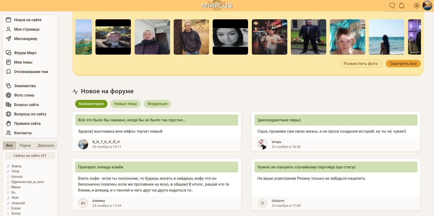Viewport: 434px width, 216px height.
Task: Open the profile avatar in top right
Action: [x=427, y=6]
